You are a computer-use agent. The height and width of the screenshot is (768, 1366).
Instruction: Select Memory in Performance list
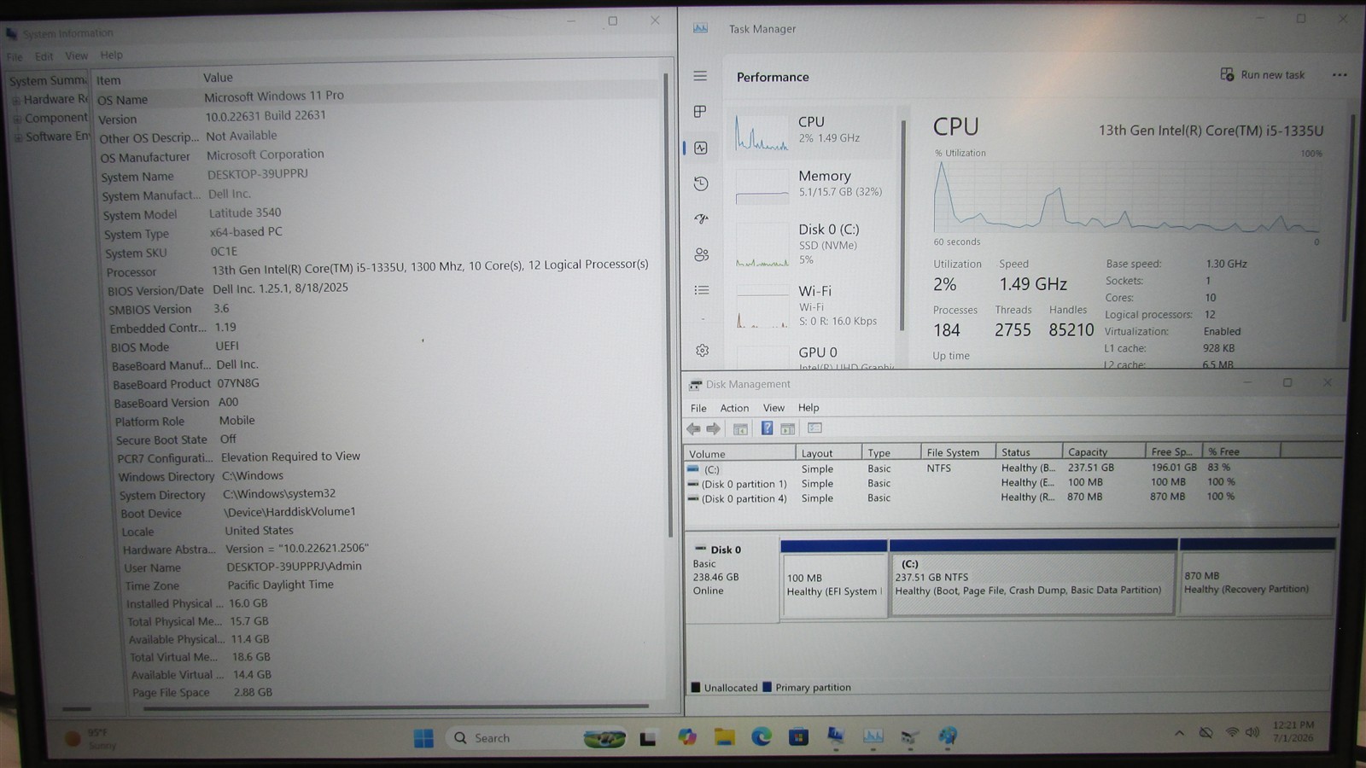click(x=810, y=184)
